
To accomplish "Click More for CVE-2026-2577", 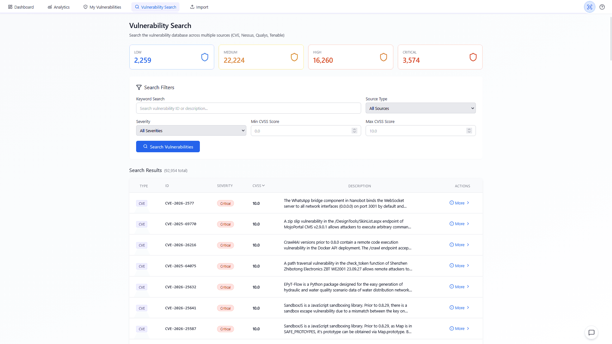I will [459, 203].
